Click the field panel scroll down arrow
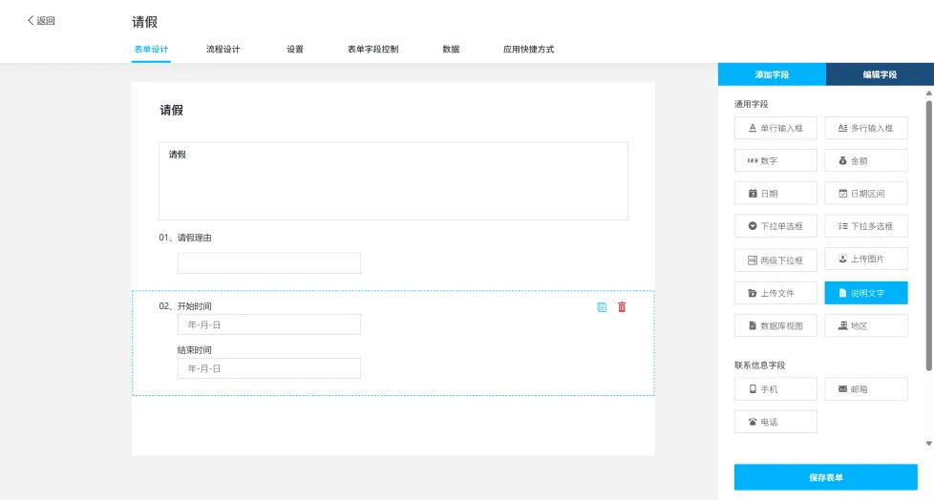934x500 pixels. point(928,444)
